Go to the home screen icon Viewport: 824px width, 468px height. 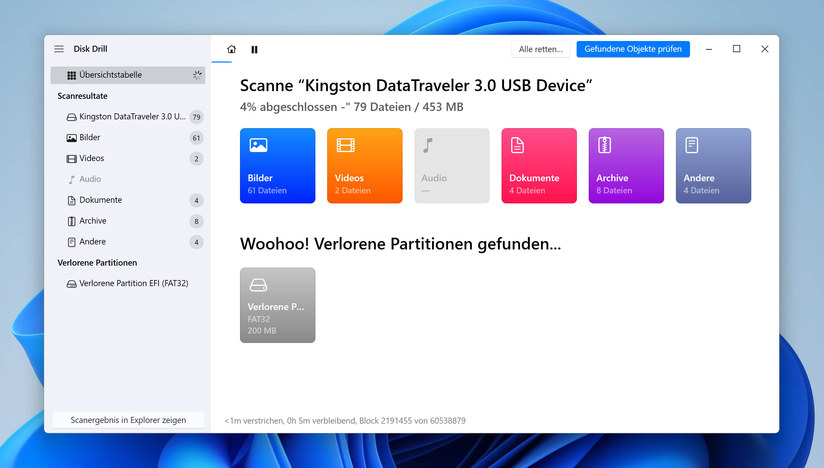pyautogui.click(x=232, y=49)
